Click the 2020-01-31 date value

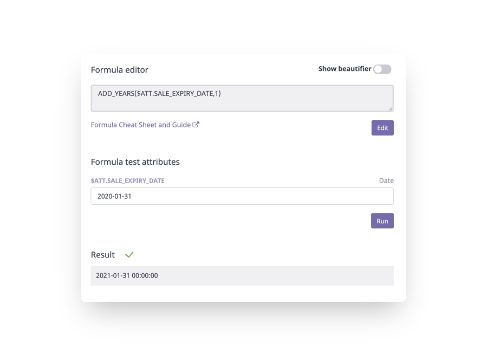point(114,196)
